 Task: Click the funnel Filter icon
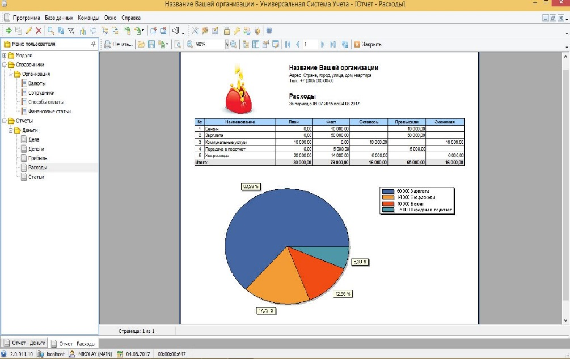(x=71, y=31)
